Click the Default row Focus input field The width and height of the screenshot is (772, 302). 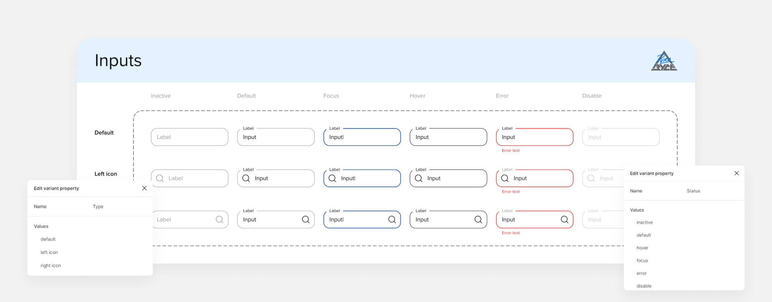tap(362, 137)
